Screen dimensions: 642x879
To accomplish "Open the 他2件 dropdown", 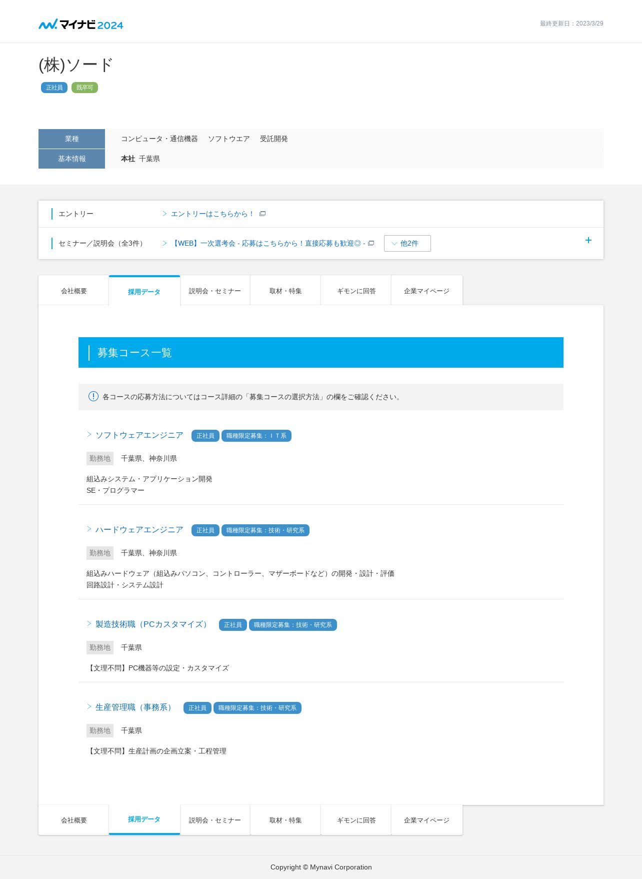I will point(407,243).
